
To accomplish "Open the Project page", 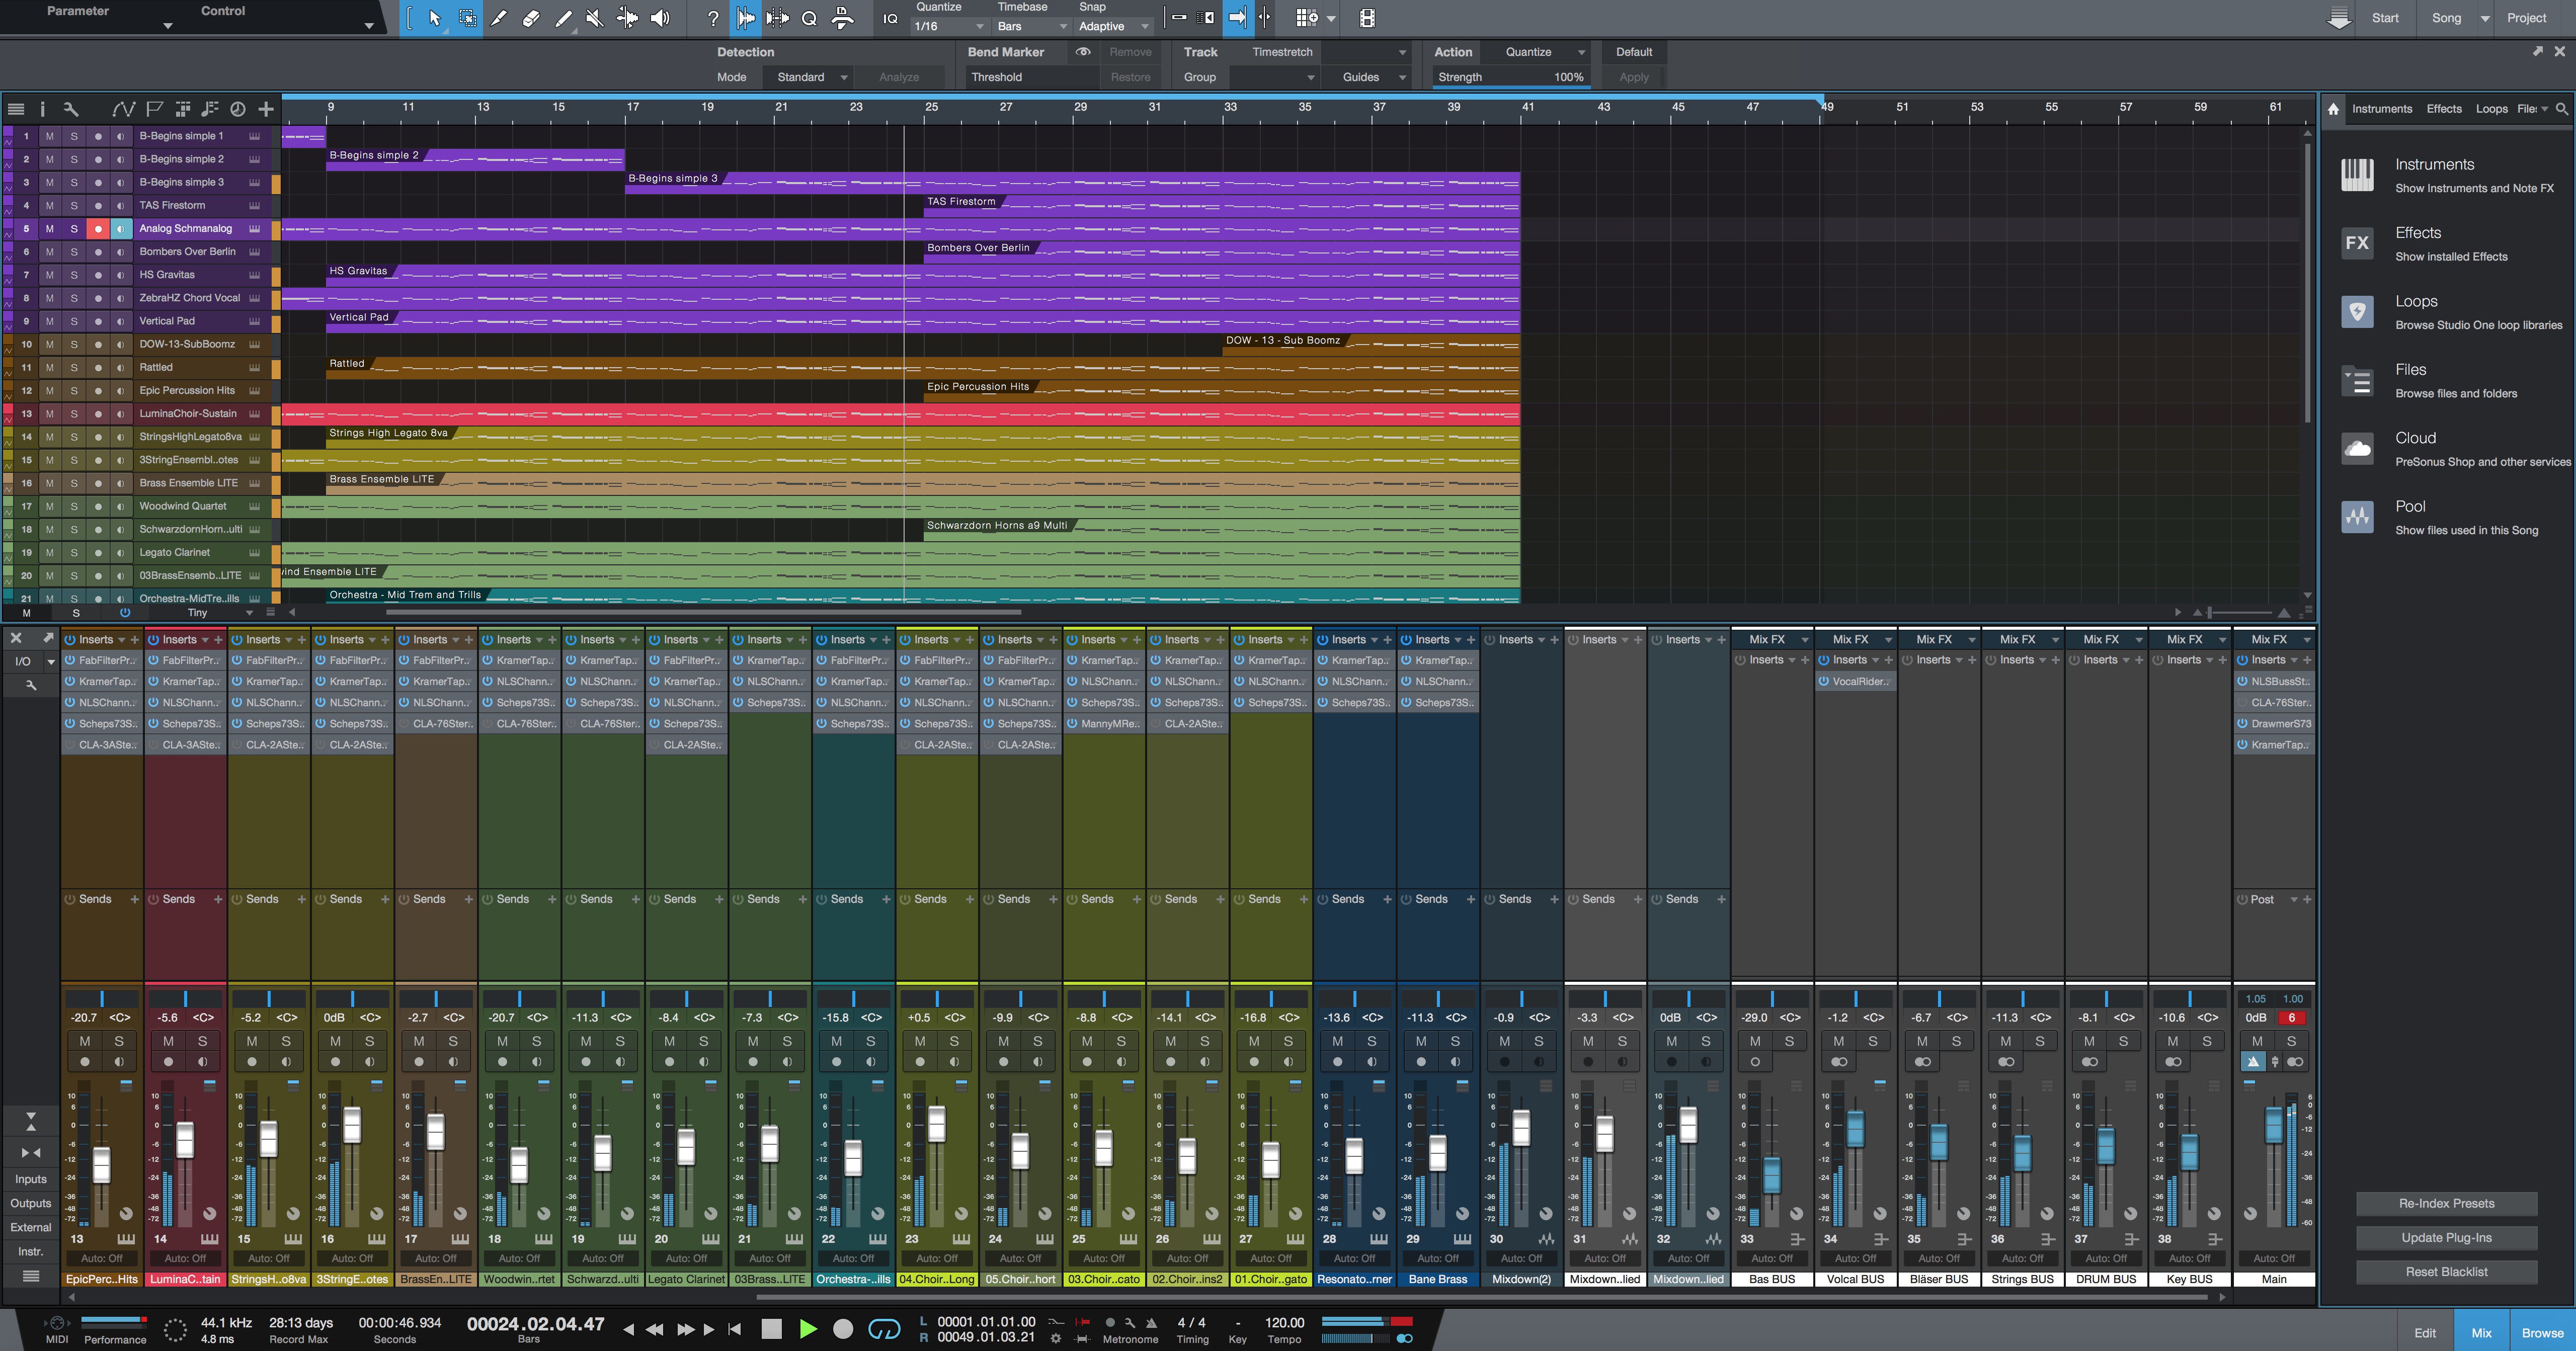I will (2526, 18).
